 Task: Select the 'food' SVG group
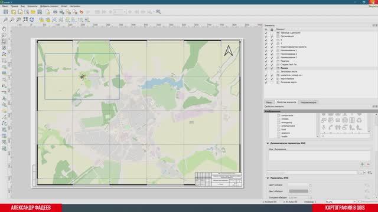pyautogui.click(x=283, y=130)
